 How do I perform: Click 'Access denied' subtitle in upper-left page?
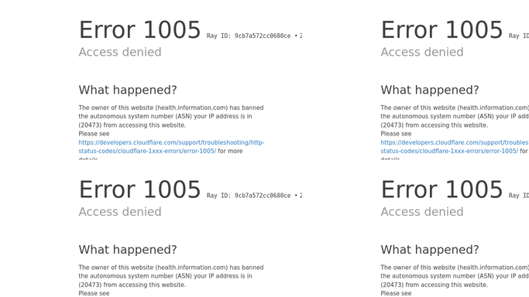pos(120,52)
